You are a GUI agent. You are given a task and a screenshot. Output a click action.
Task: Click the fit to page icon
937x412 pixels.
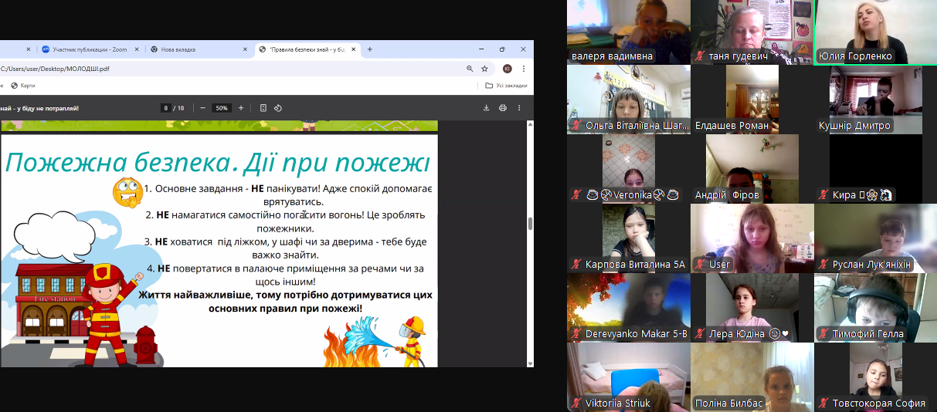(x=263, y=108)
